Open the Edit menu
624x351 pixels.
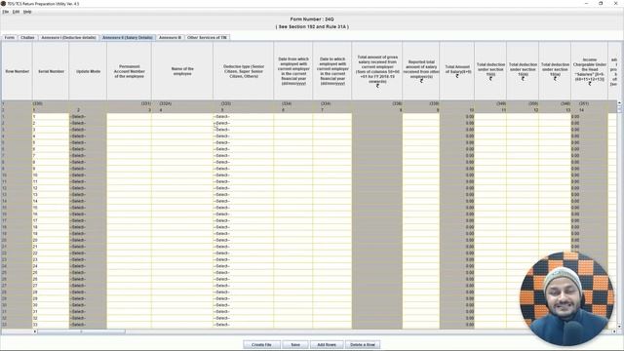pyautogui.click(x=16, y=12)
